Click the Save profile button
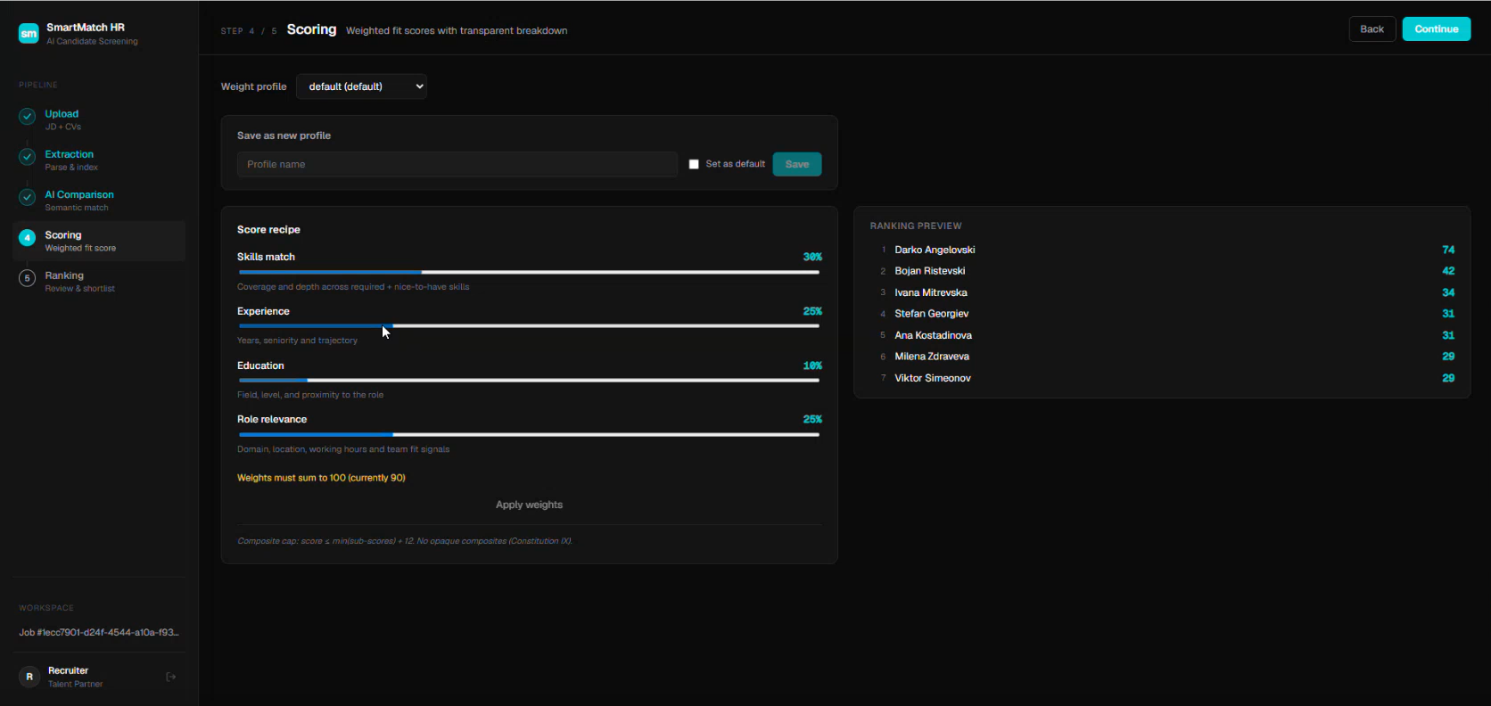This screenshot has height=706, width=1491. click(x=797, y=164)
